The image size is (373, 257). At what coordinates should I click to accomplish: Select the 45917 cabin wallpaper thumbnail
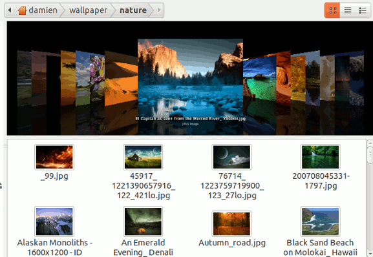(143, 157)
